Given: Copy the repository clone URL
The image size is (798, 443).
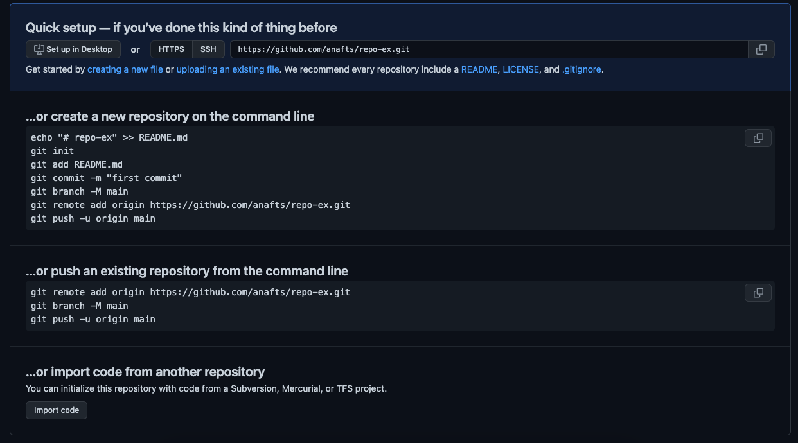Looking at the screenshot, I should click(761, 49).
